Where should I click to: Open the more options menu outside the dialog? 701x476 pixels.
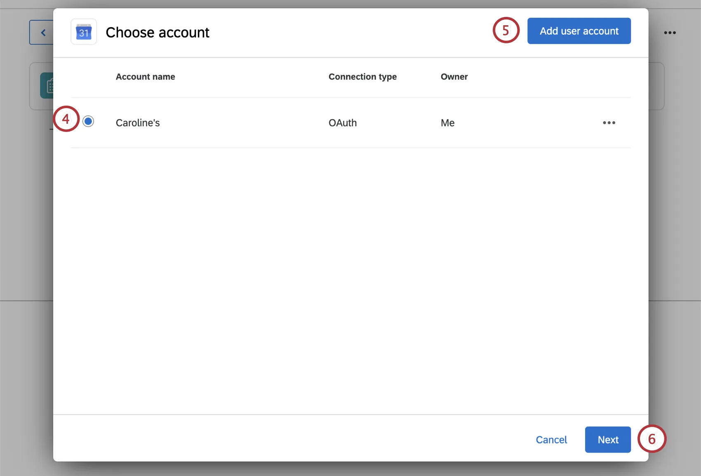(670, 32)
